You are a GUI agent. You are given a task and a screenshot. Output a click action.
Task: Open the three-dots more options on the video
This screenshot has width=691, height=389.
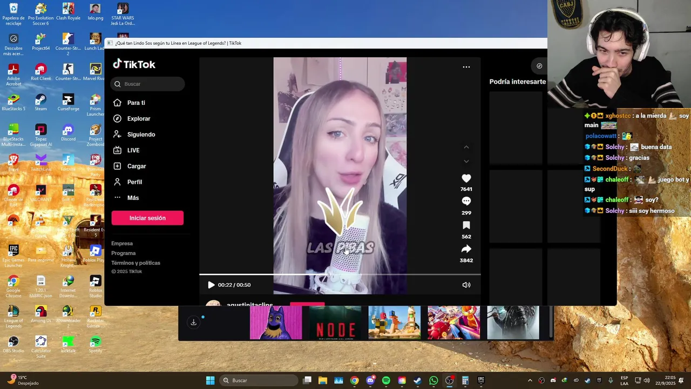pos(466,67)
